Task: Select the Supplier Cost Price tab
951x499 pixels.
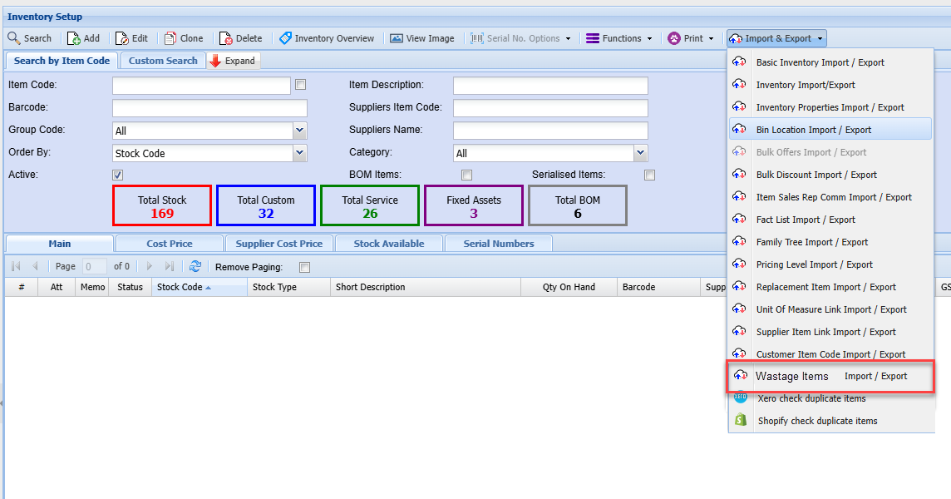Action: [x=279, y=244]
